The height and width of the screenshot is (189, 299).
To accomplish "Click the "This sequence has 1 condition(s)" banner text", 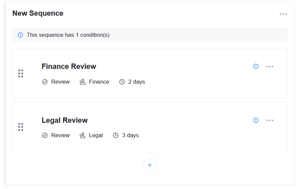I will pyautogui.click(x=68, y=35).
